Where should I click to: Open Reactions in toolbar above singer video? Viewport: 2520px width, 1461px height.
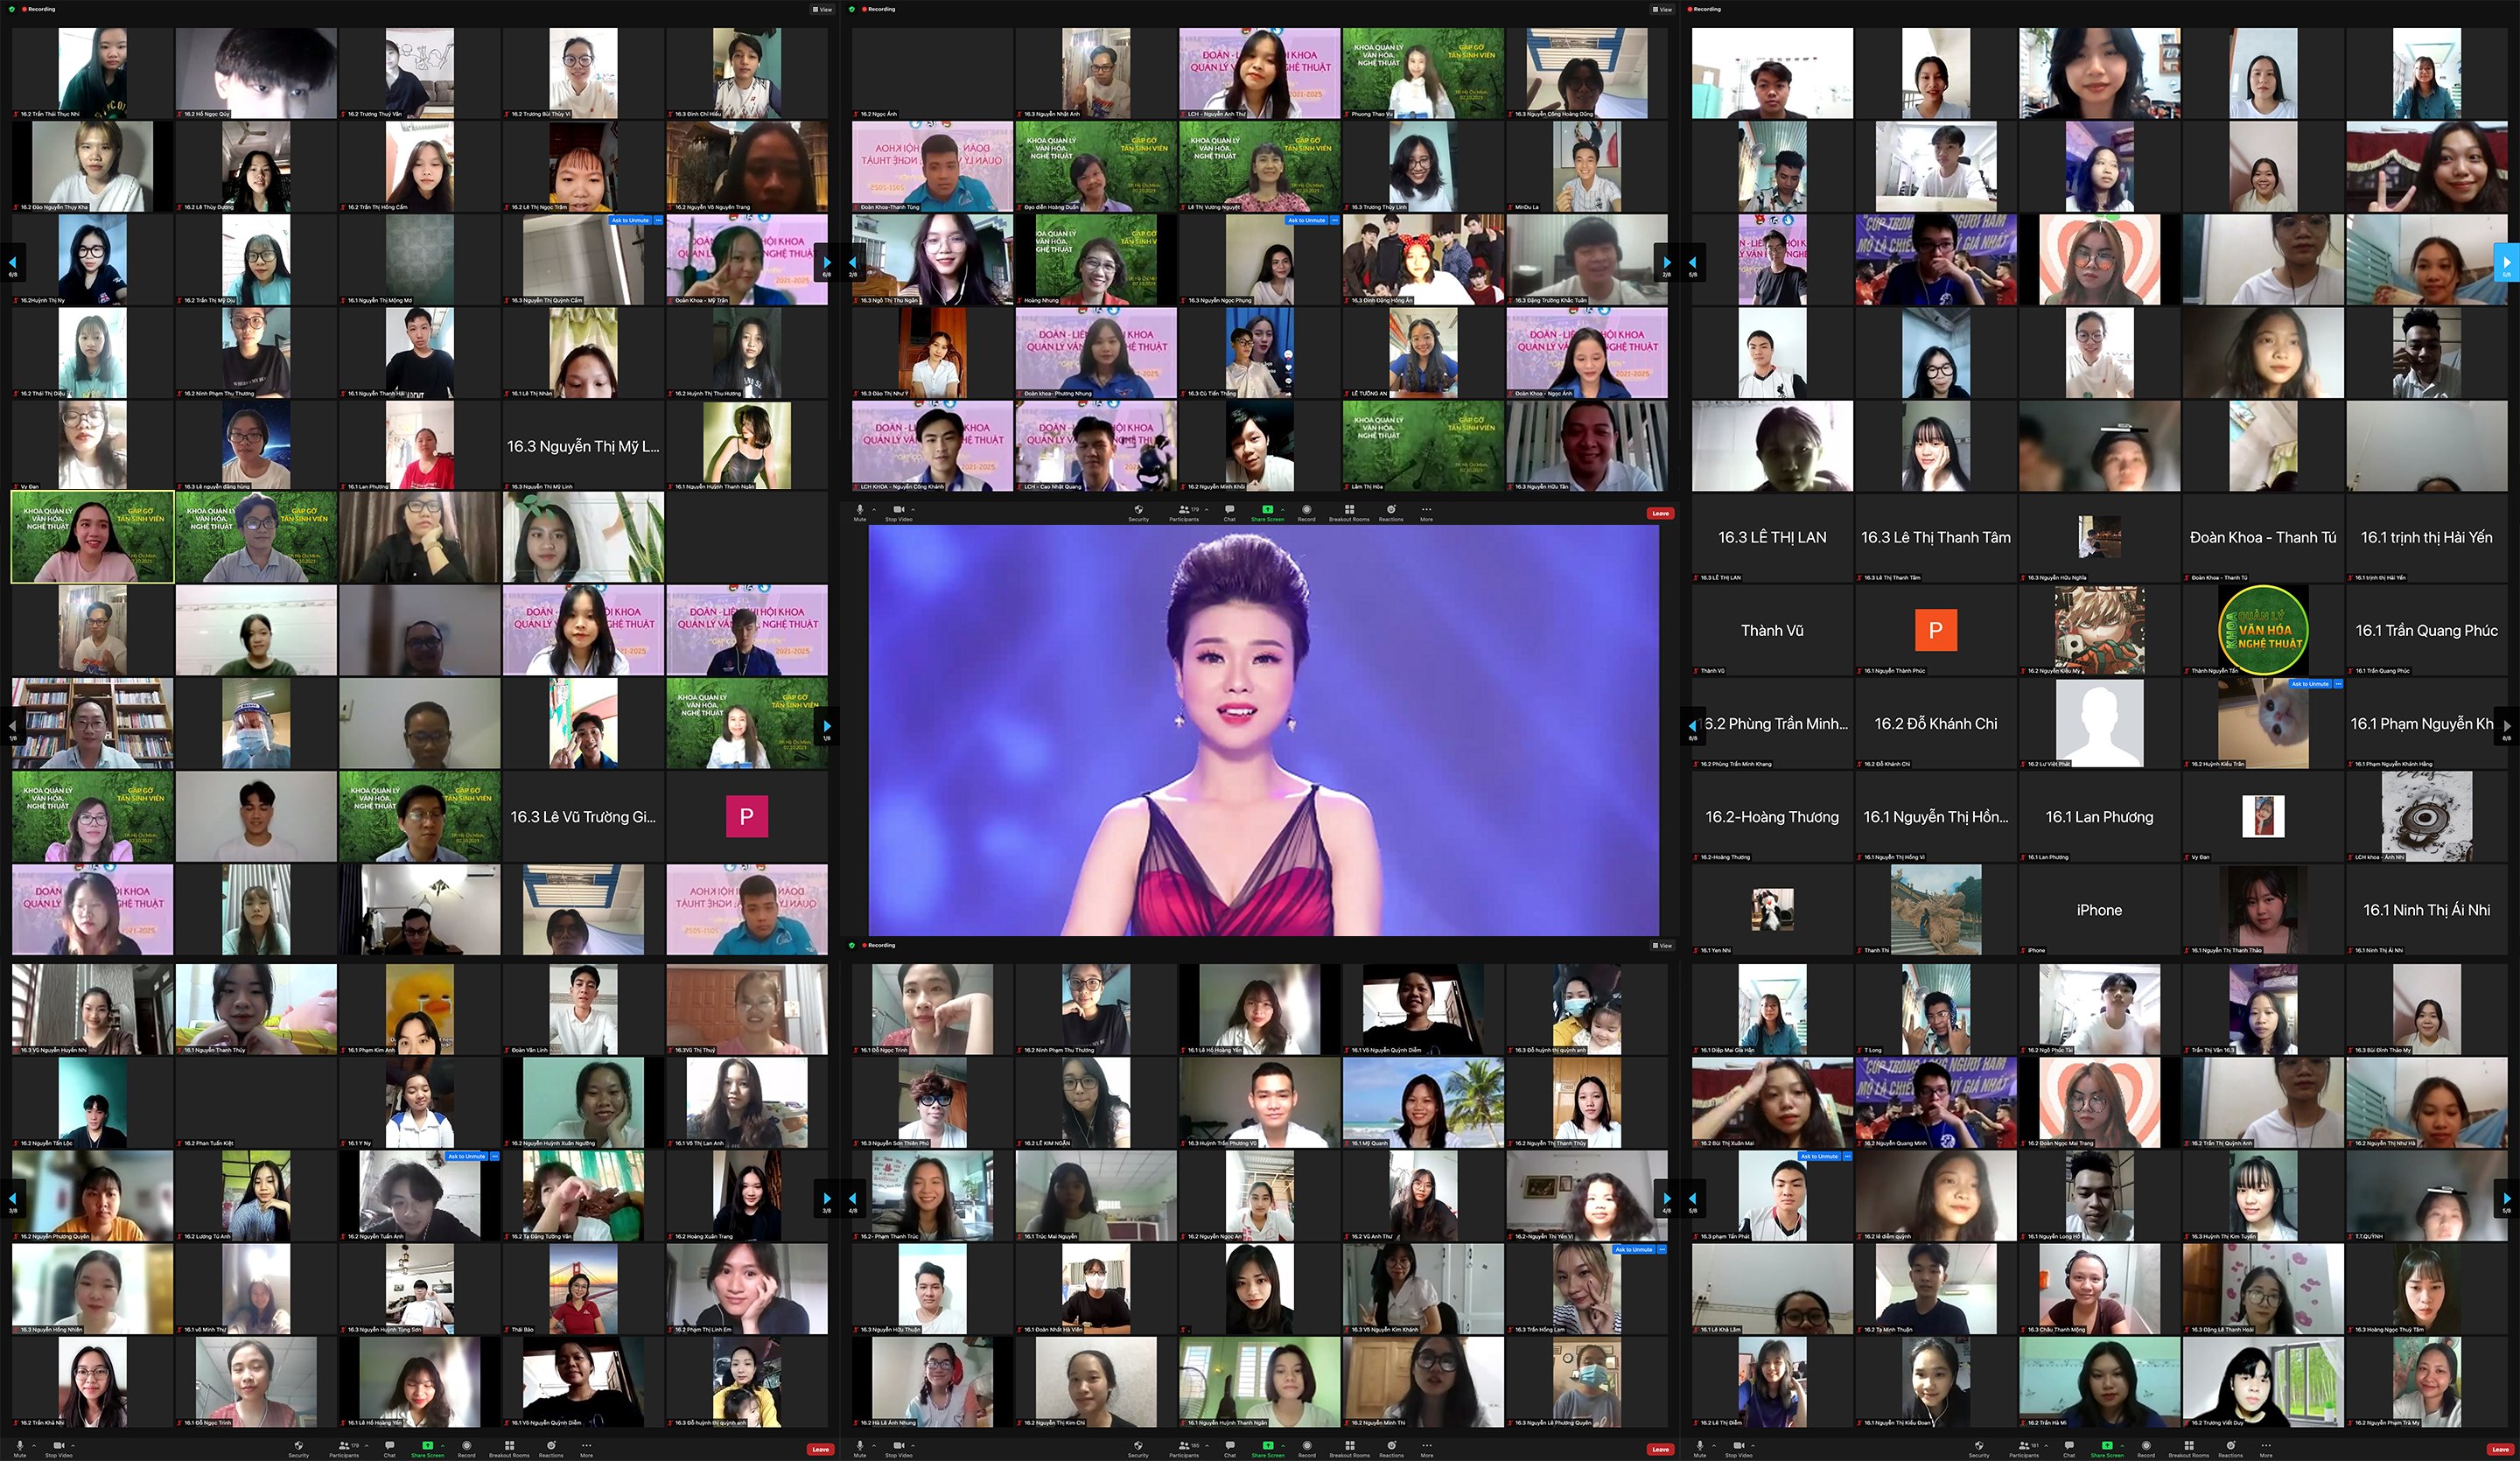pyautogui.click(x=1391, y=511)
